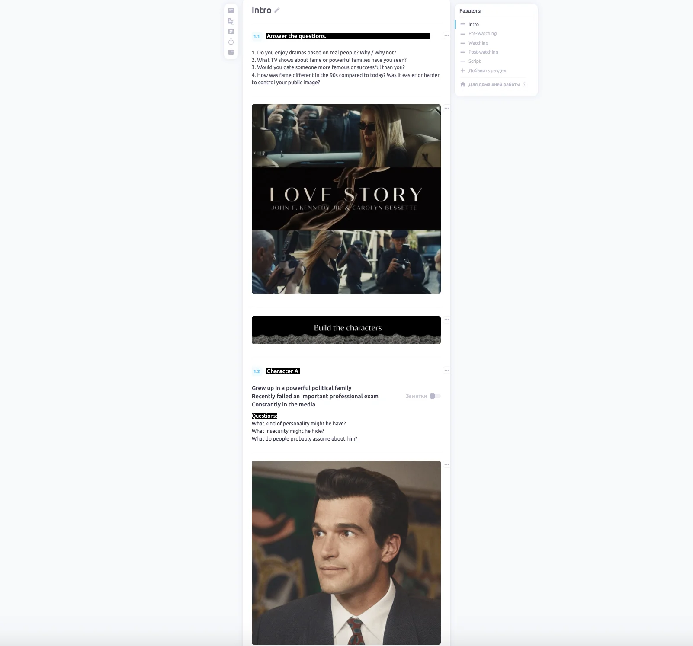
Task: Toggle the Заметки notes switch
Action: [435, 396]
